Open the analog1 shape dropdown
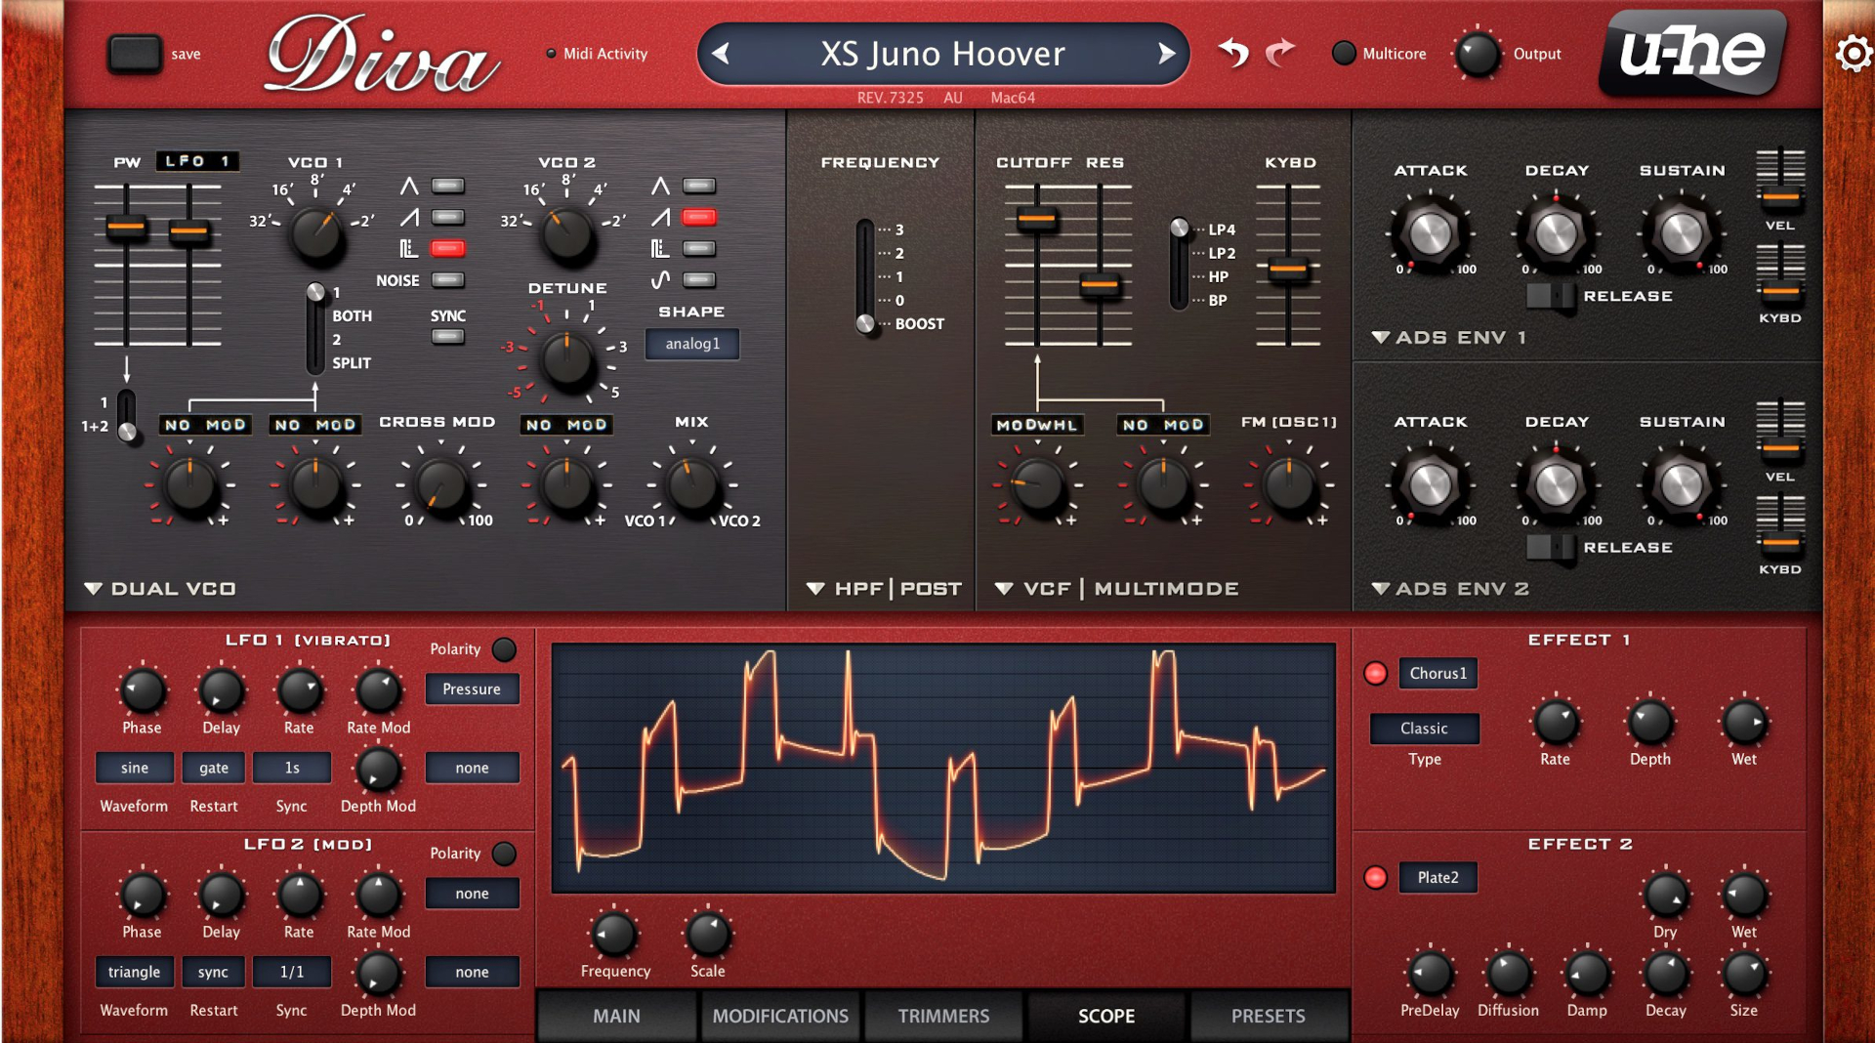The height and width of the screenshot is (1043, 1875). click(x=692, y=344)
